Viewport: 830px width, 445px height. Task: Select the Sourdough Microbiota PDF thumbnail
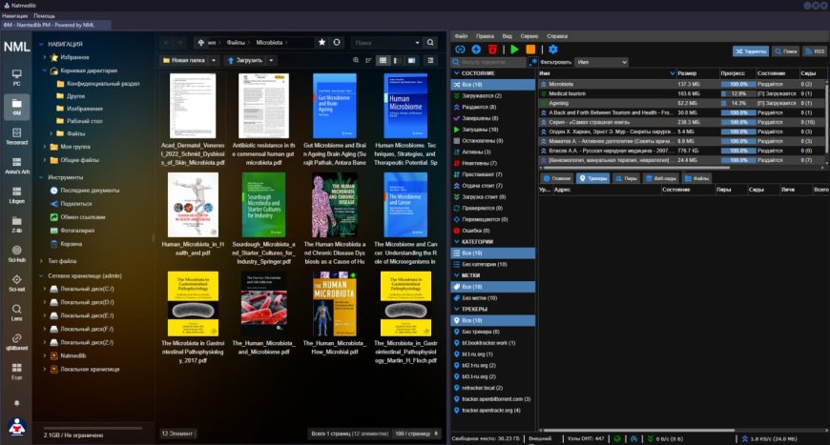(x=263, y=205)
